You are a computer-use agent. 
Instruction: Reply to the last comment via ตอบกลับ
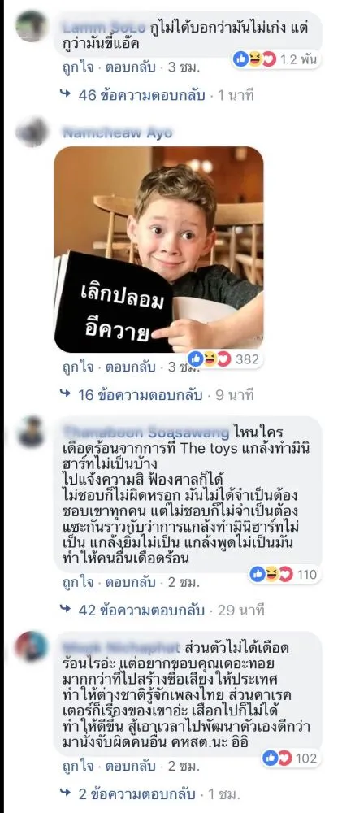coord(131,766)
